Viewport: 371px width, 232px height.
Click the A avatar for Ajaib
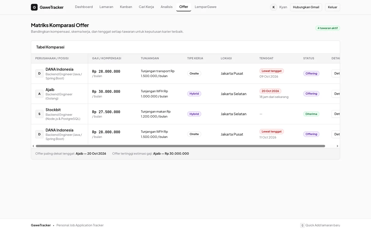39,94
